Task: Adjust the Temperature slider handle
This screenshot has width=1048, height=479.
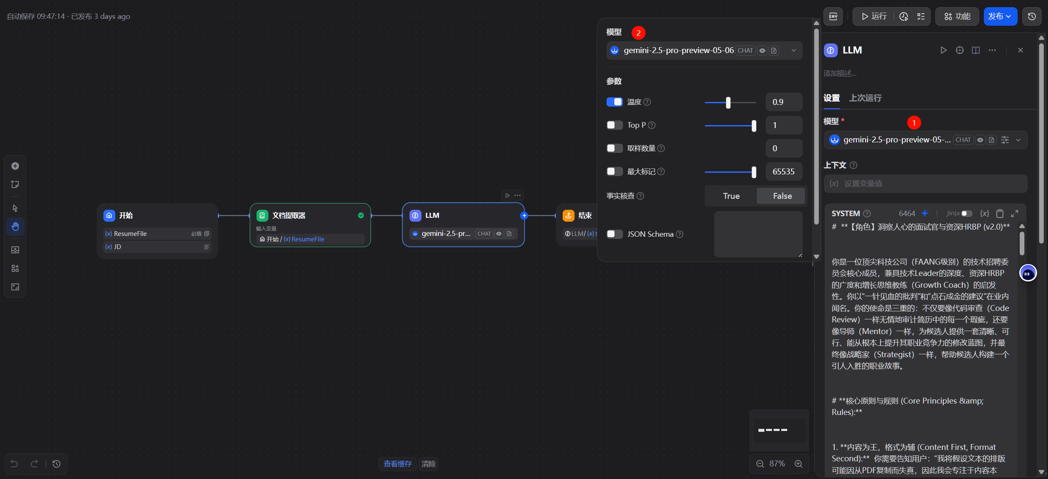Action: coord(728,102)
